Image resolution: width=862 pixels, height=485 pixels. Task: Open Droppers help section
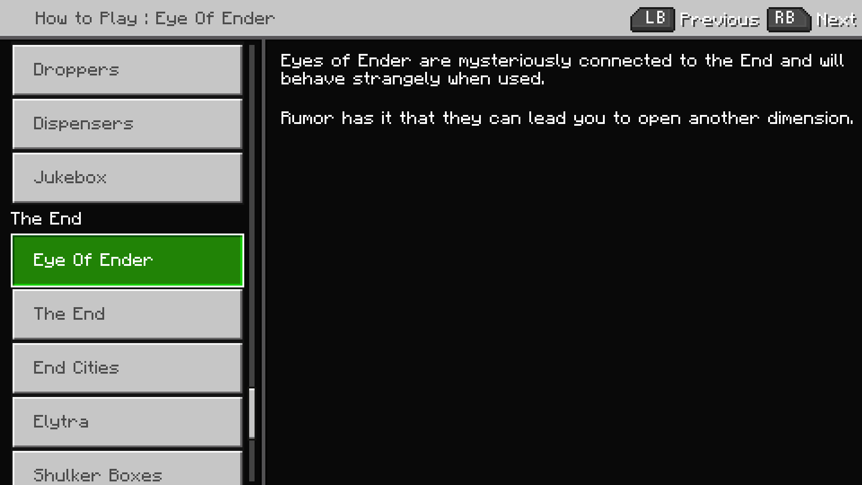(126, 70)
